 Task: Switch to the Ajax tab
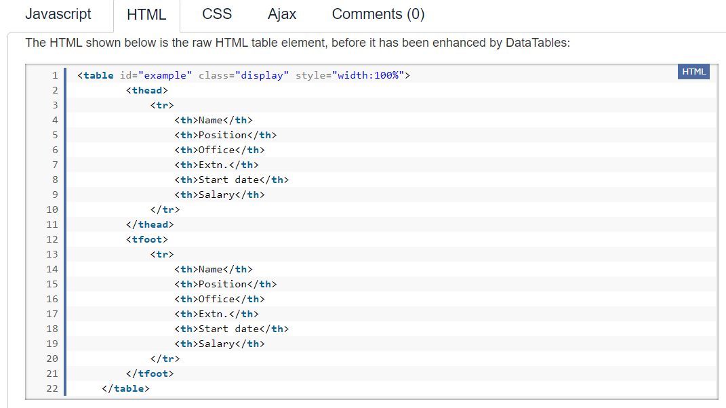coord(282,14)
